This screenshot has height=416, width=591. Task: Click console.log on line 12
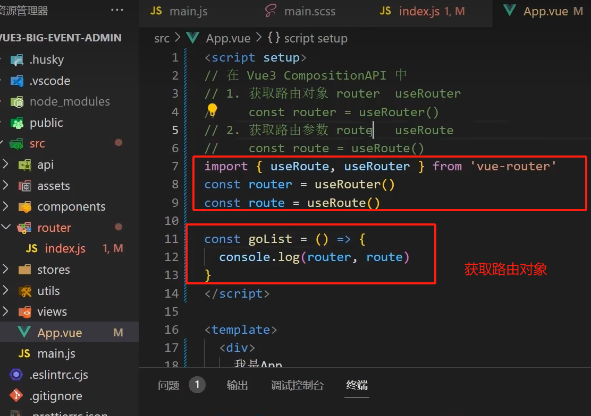coord(259,257)
